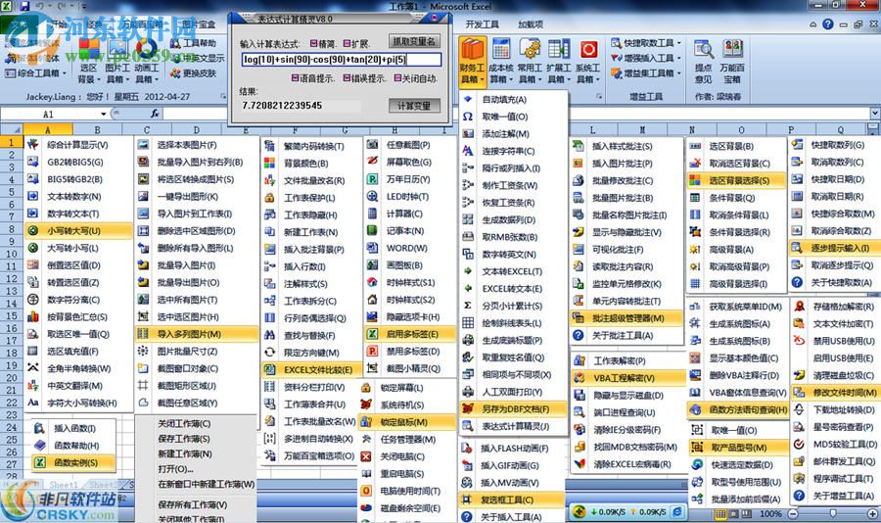Click the red X icon for 关闭电脑(C)

(366, 456)
